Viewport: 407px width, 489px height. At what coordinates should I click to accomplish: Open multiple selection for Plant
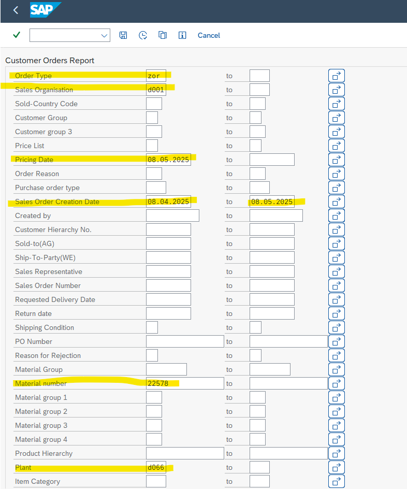click(336, 467)
